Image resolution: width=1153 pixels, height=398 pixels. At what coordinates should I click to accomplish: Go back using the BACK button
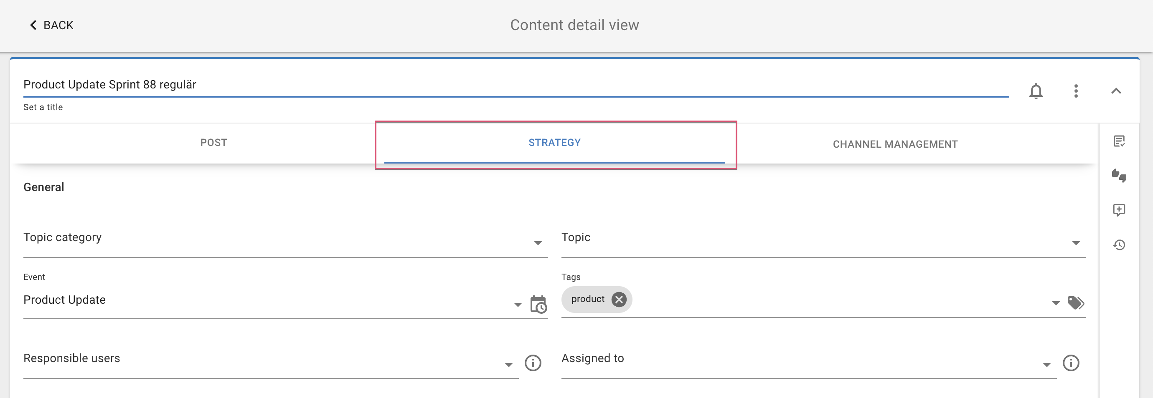[x=51, y=25]
